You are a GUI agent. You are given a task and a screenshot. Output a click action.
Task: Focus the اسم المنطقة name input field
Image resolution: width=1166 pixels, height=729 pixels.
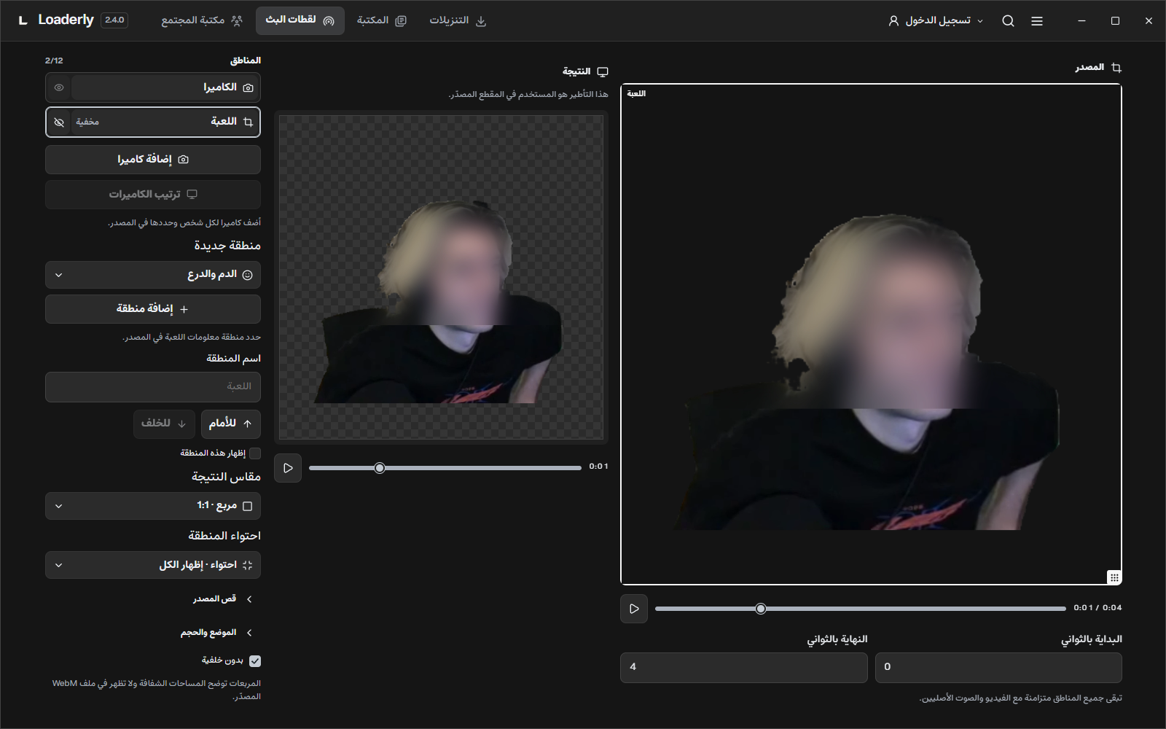pos(153,387)
